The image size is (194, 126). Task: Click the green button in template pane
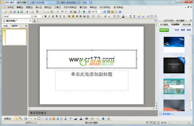tap(164, 30)
